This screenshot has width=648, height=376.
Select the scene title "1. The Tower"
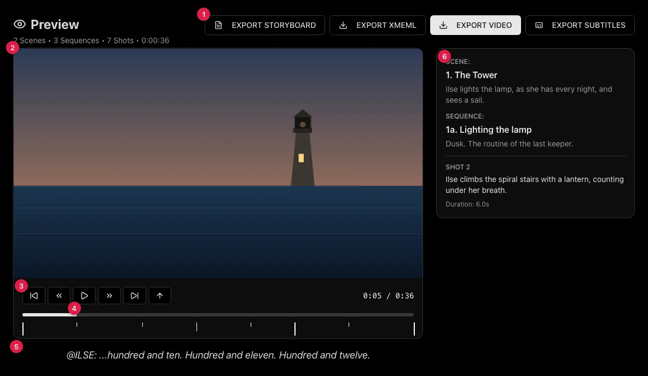tap(471, 75)
